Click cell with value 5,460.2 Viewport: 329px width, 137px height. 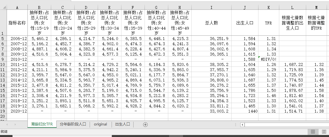coord(39,39)
